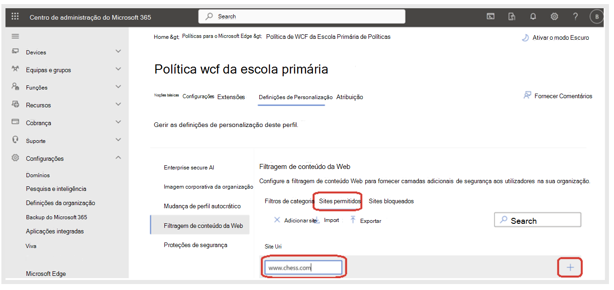Open the Help question mark icon
The image size is (614, 290).
[575, 16]
